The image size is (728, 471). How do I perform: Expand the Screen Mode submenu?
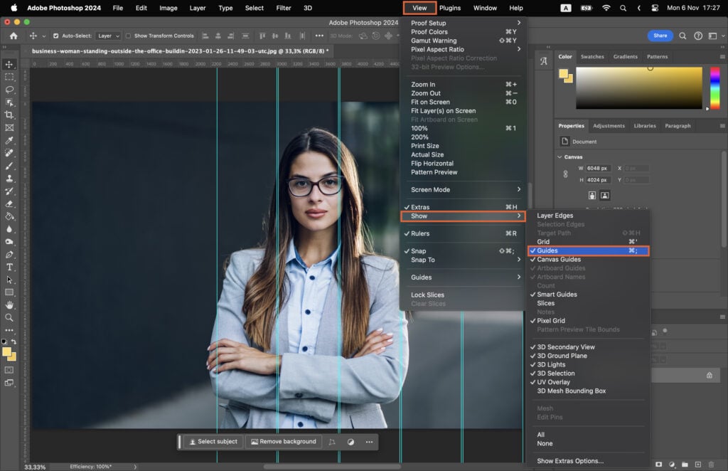coord(430,189)
